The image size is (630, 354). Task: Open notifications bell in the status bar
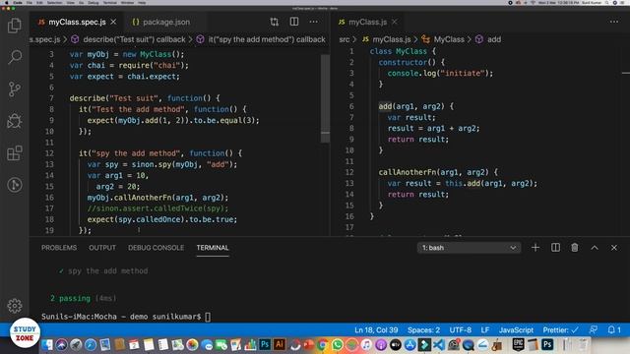tap(614, 330)
